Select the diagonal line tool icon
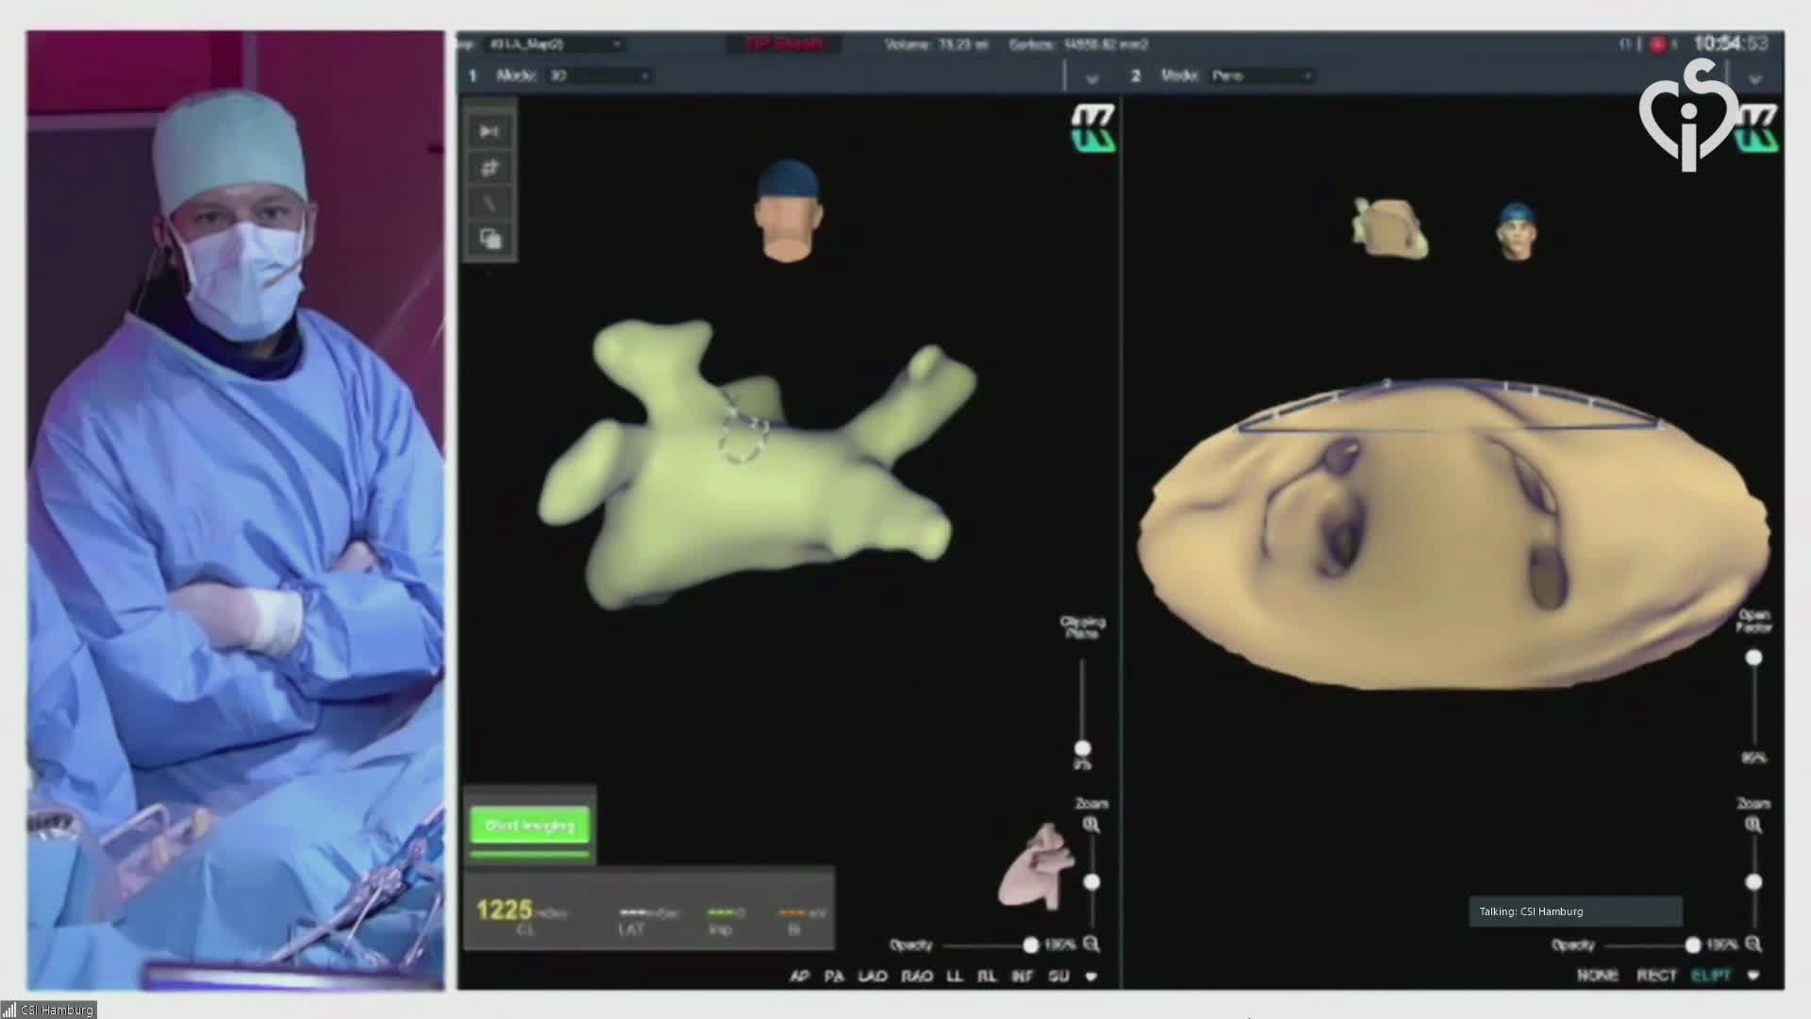 pos(489,204)
